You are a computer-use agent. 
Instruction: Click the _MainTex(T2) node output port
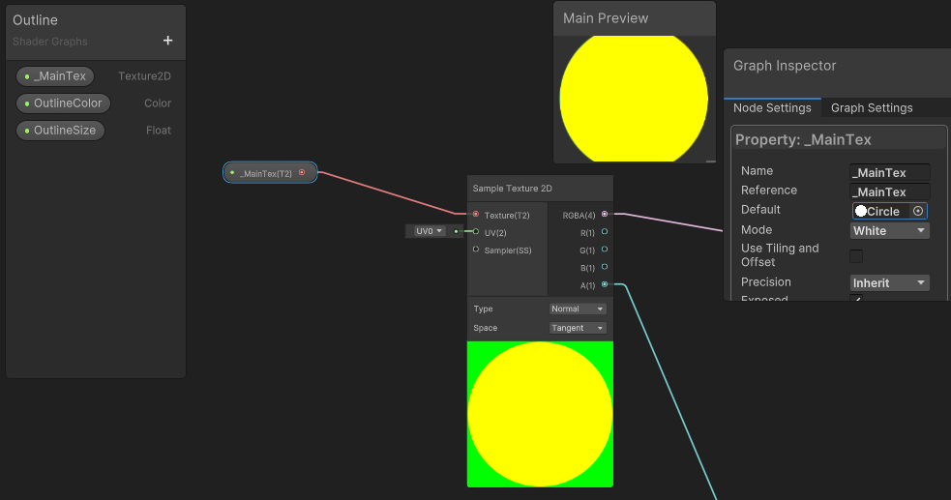click(302, 173)
